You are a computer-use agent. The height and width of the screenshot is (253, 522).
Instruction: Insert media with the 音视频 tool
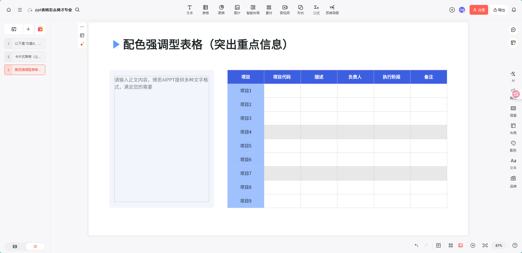(x=284, y=10)
